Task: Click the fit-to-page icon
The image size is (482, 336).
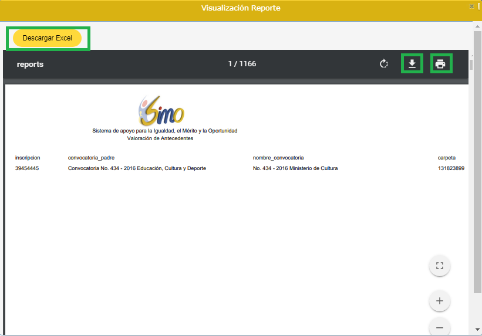Action: [x=439, y=266]
